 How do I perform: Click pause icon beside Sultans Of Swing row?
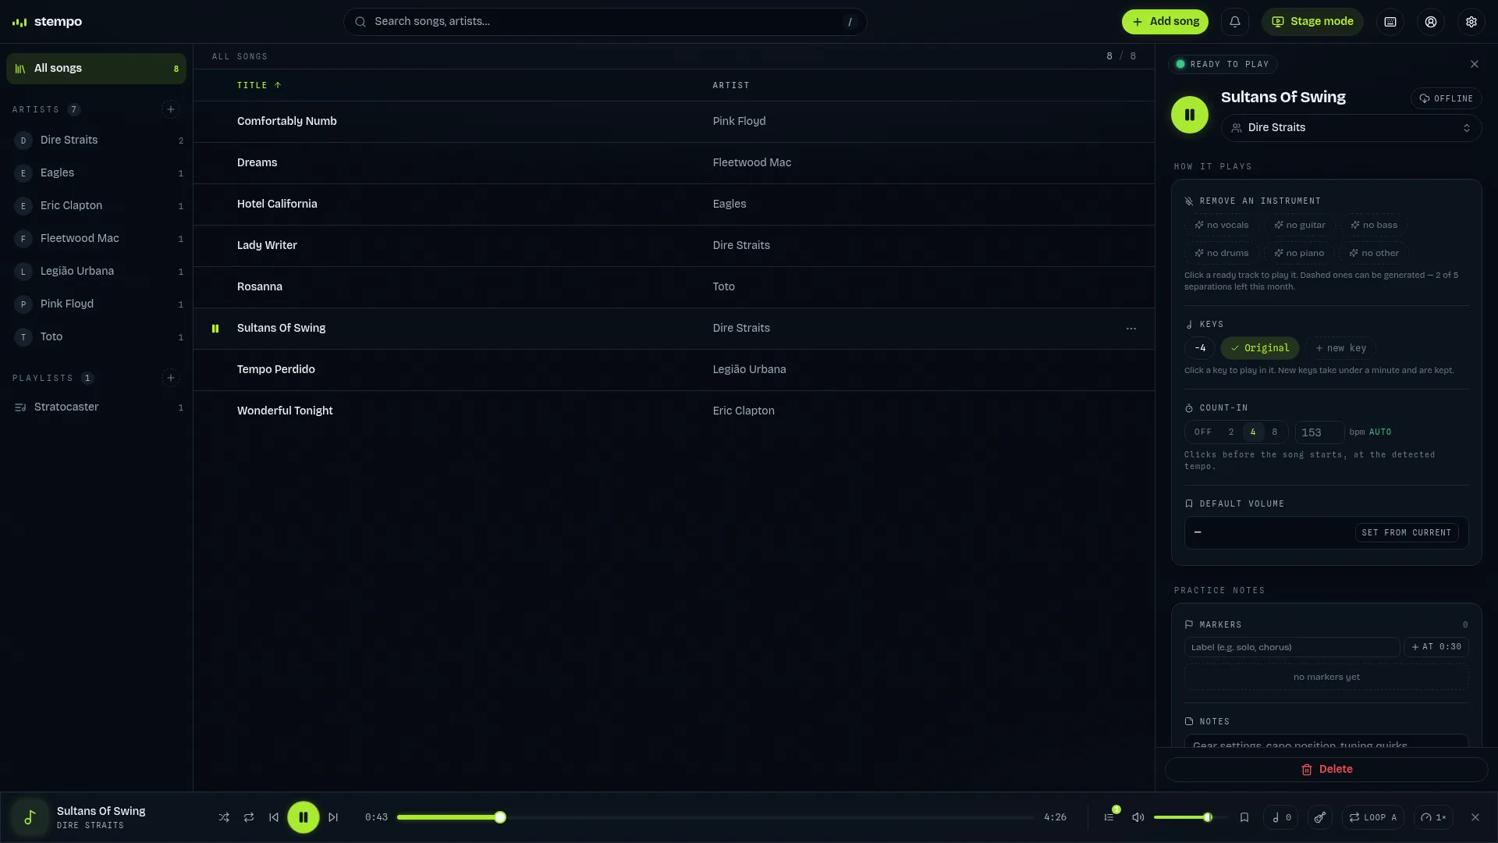[215, 329]
